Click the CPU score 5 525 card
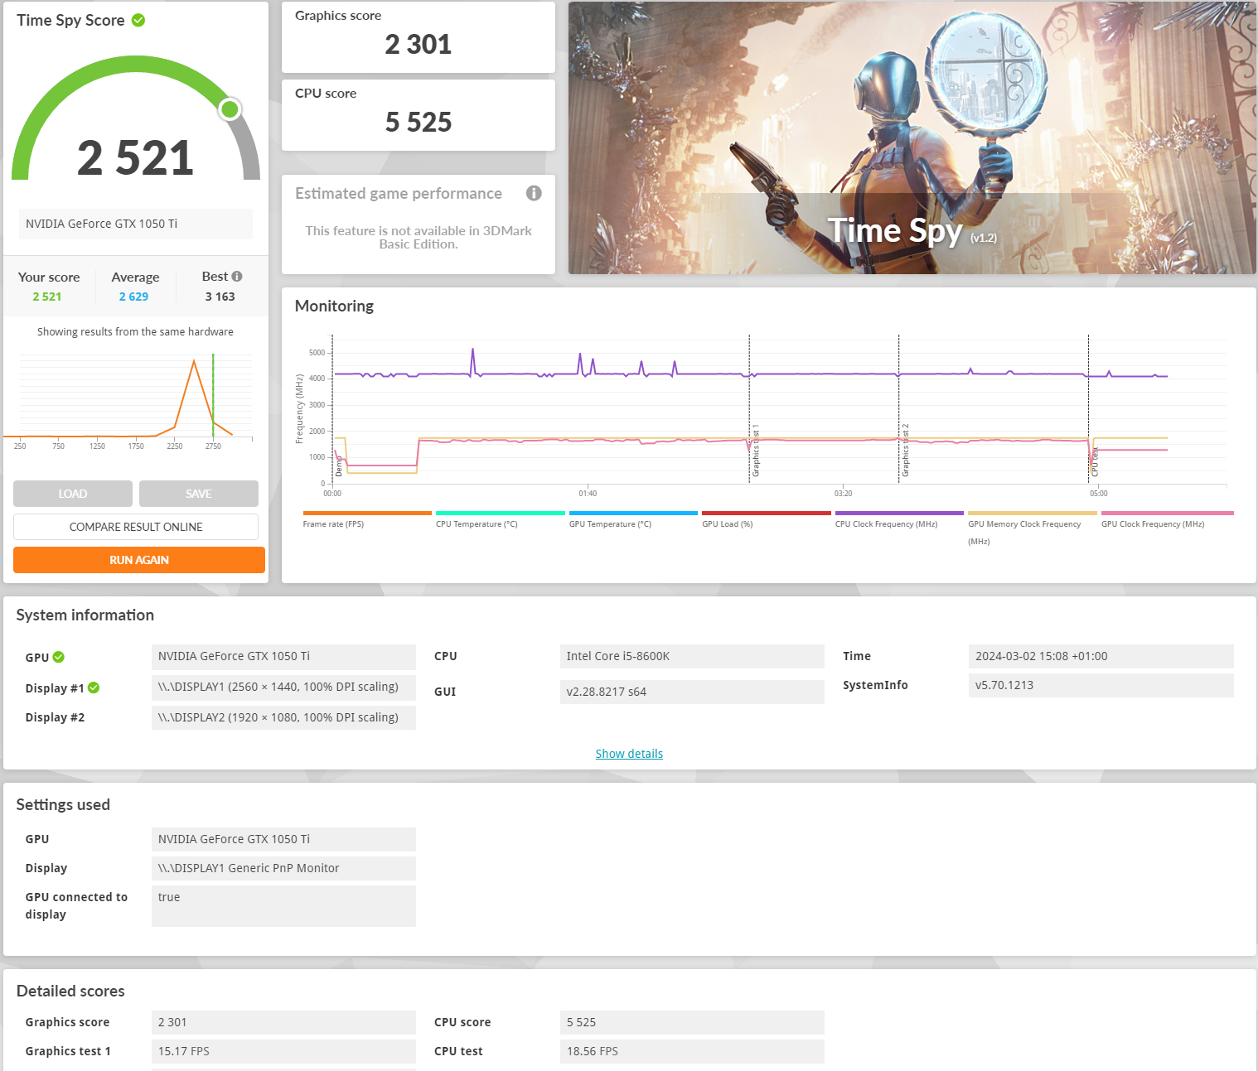This screenshot has width=1258, height=1071. coord(419,115)
